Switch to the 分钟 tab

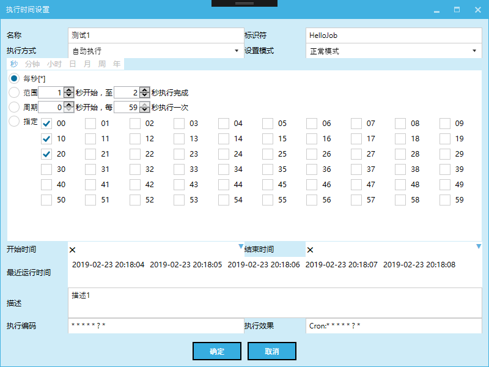tap(32, 64)
